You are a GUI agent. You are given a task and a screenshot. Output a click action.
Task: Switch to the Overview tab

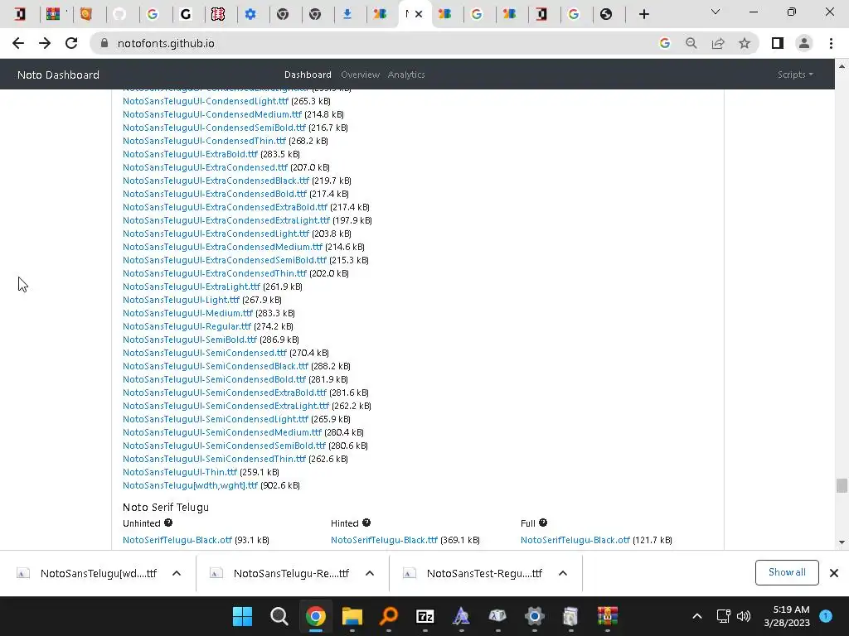point(360,75)
